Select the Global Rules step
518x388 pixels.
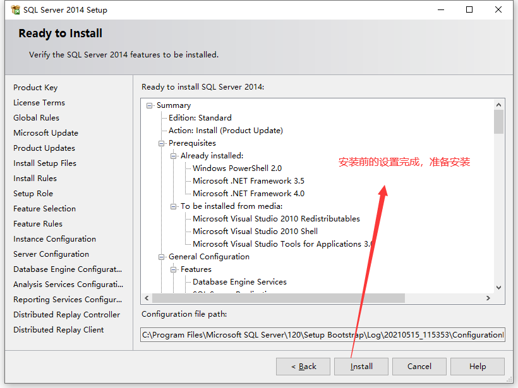(x=37, y=118)
